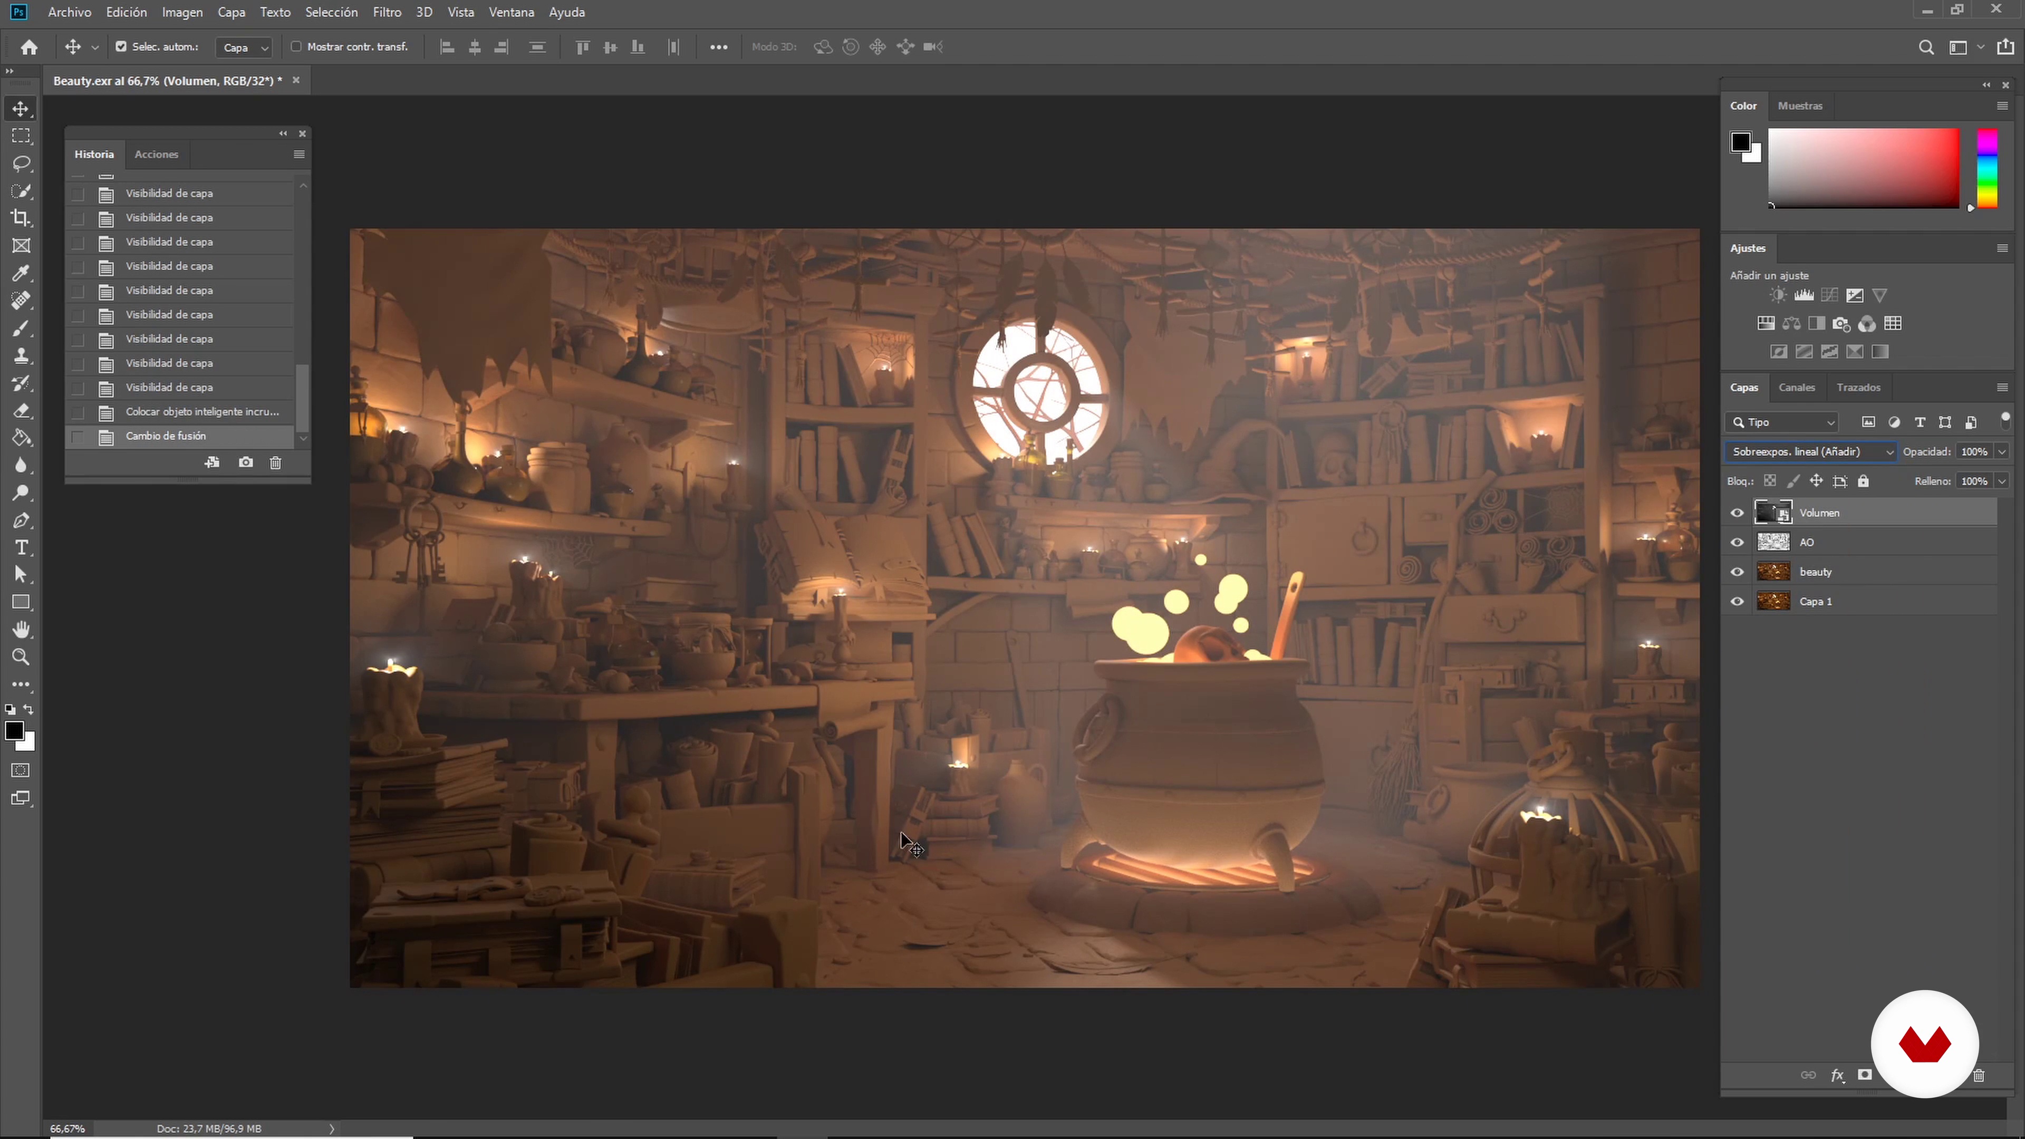Click the Opacidad 100% value field
Screen dimensions: 2025x1139
(1974, 451)
